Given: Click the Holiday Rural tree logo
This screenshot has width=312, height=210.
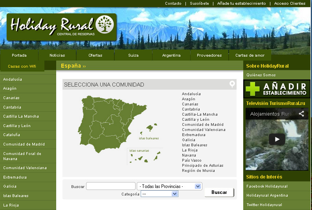Looking at the screenshot, I should point(105,24).
